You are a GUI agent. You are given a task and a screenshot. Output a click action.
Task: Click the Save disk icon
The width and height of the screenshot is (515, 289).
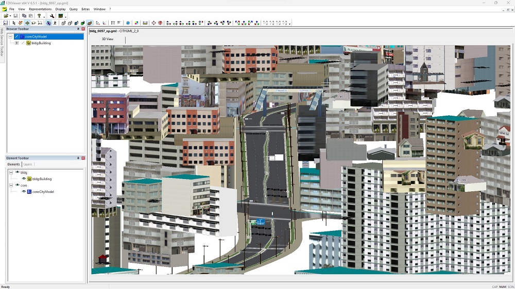[15, 16]
